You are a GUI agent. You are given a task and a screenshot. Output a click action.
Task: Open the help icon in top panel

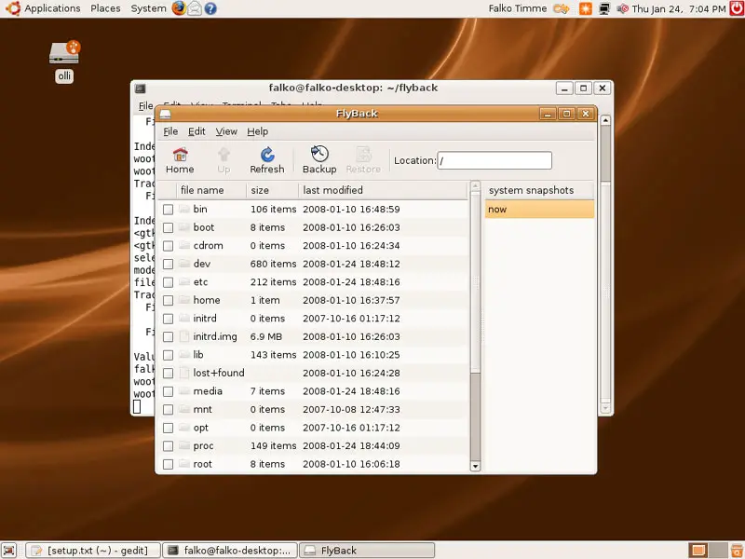[x=210, y=8]
